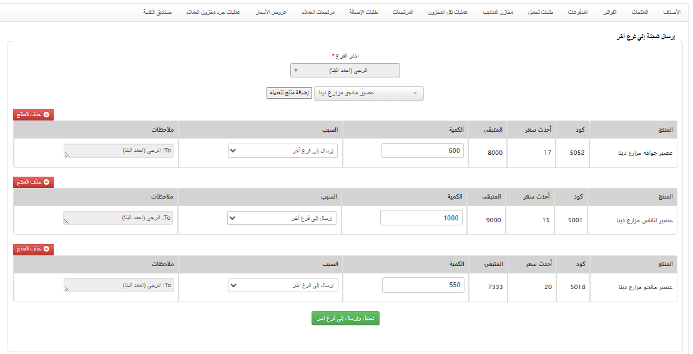The image size is (693, 354).
Task: Remove the pineapple juice product via red button
Action: pyautogui.click(x=33, y=182)
